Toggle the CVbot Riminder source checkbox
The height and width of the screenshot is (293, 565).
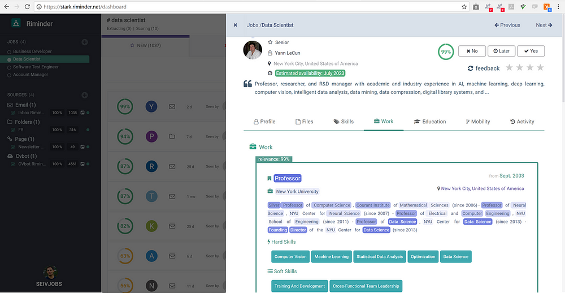(14, 164)
